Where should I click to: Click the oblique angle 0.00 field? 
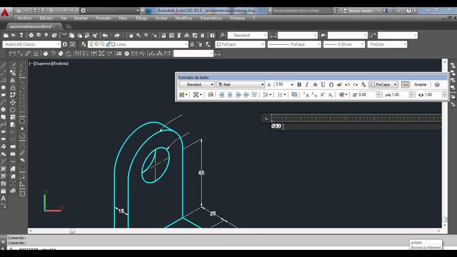pos(367,95)
